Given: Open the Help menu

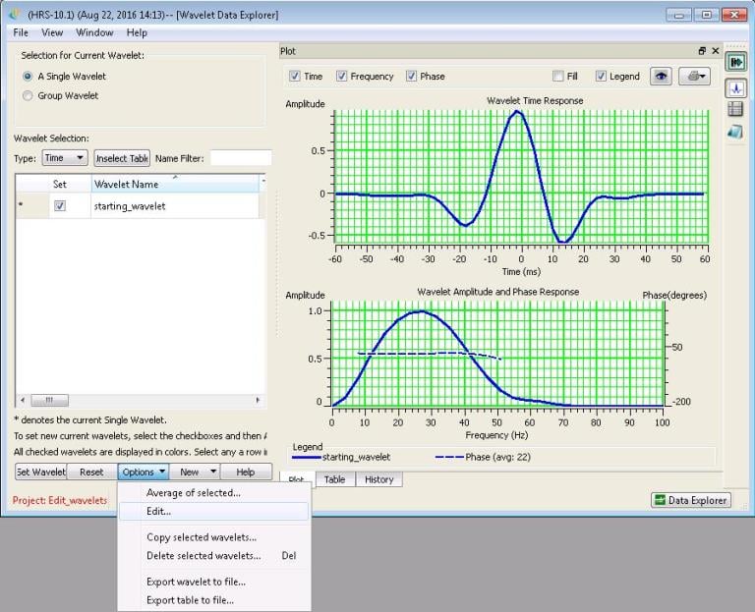Looking at the screenshot, I should click(x=137, y=32).
